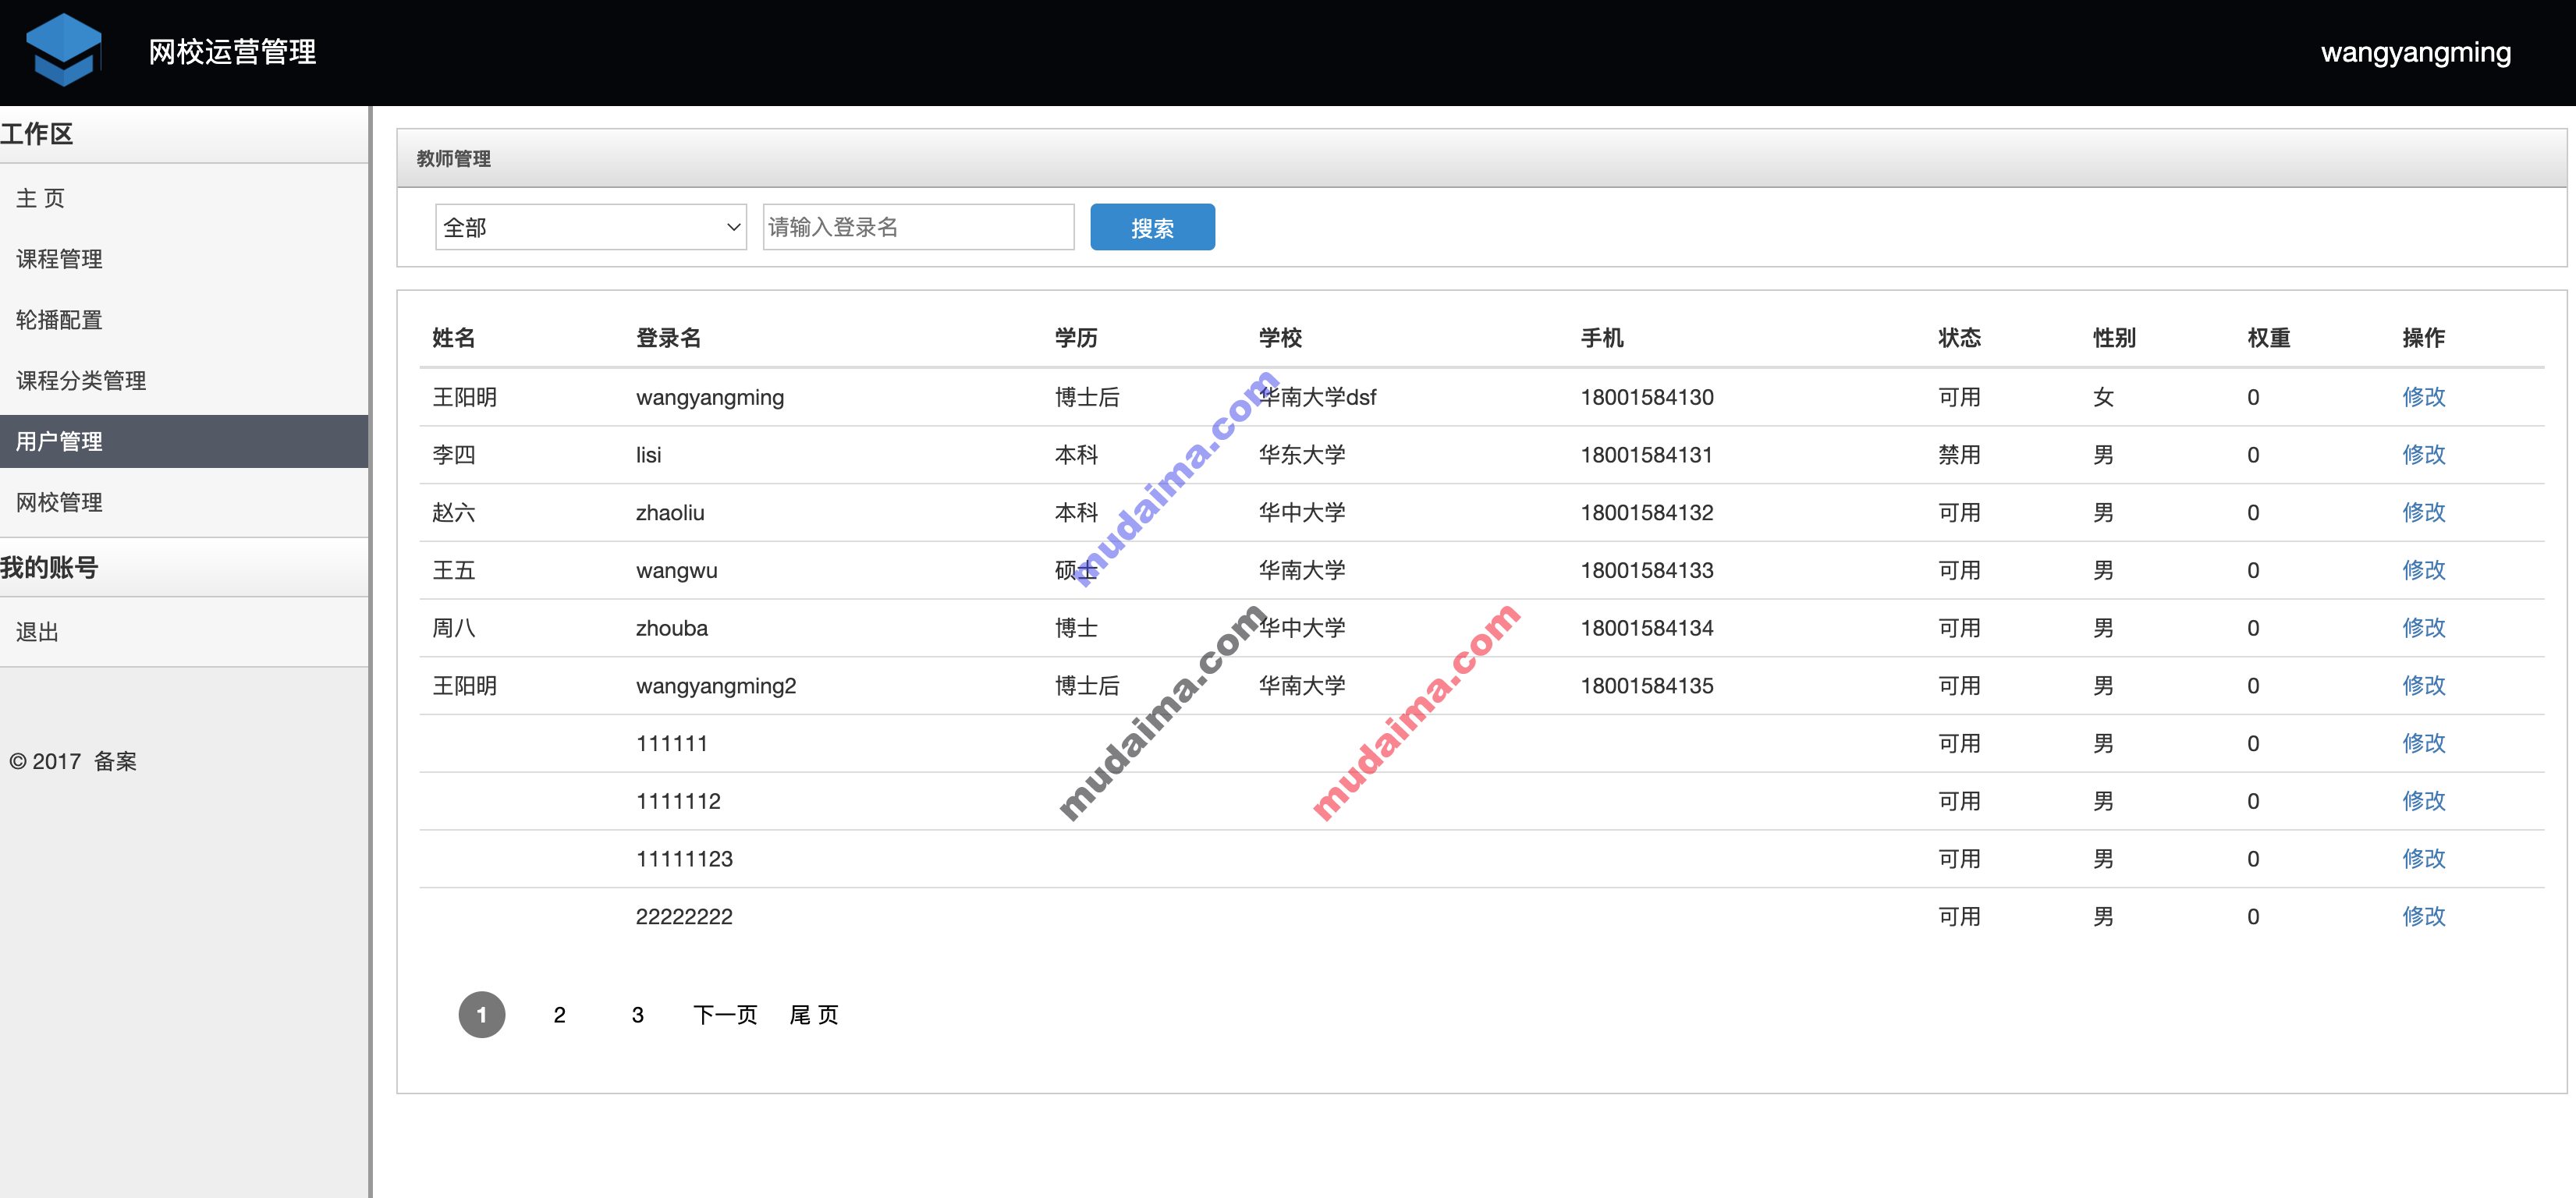Image resolution: width=2576 pixels, height=1198 pixels.
Task: Click the 操作 column header
Action: coord(2423,338)
